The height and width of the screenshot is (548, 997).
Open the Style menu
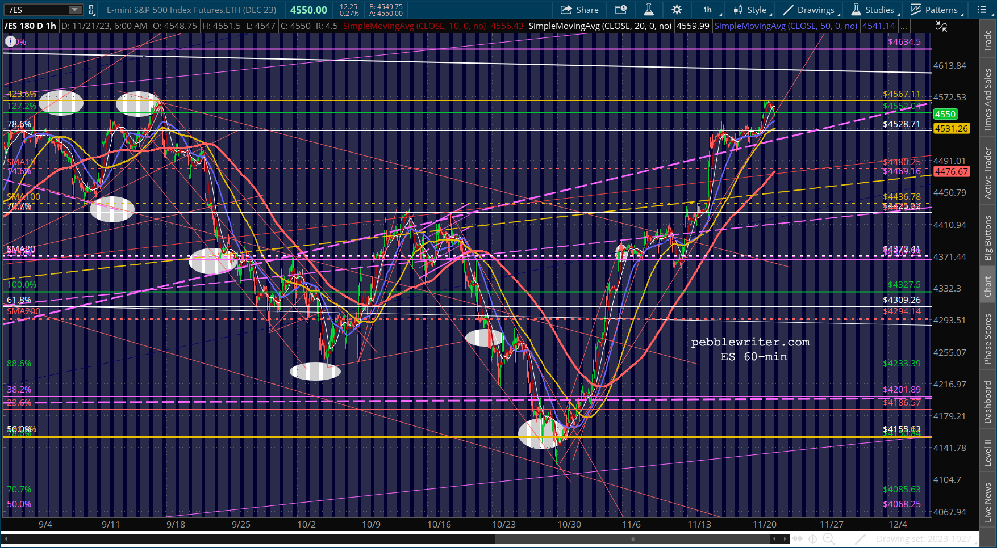pyautogui.click(x=751, y=10)
